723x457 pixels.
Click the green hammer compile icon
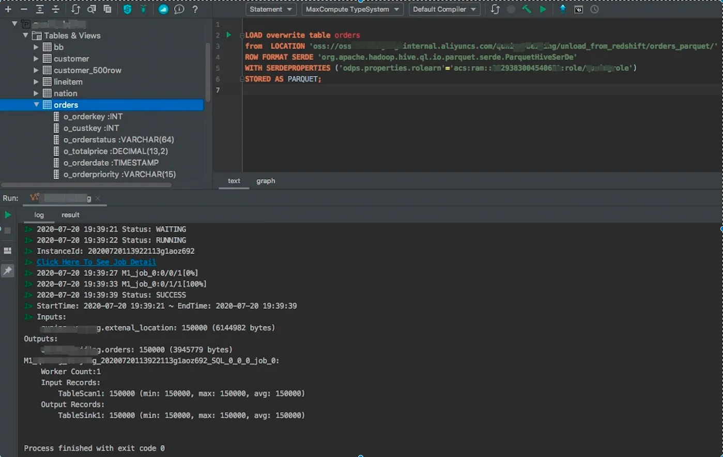pos(527,9)
